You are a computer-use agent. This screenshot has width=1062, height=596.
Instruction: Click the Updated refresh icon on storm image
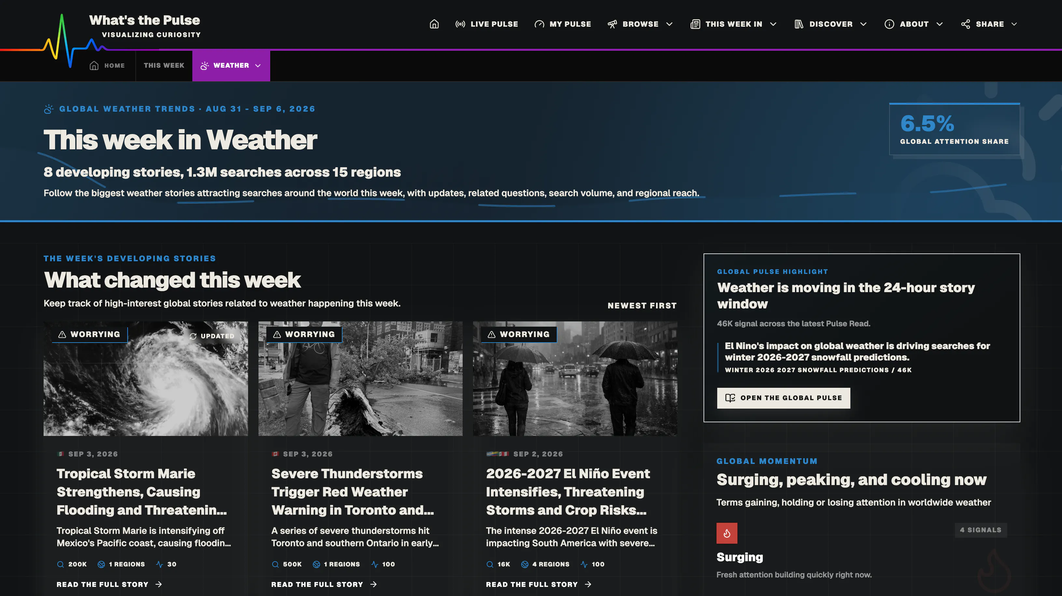tap(193, 336)
